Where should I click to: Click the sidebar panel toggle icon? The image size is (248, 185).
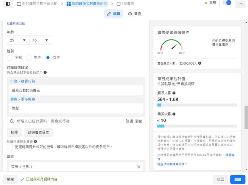[8, 4]
